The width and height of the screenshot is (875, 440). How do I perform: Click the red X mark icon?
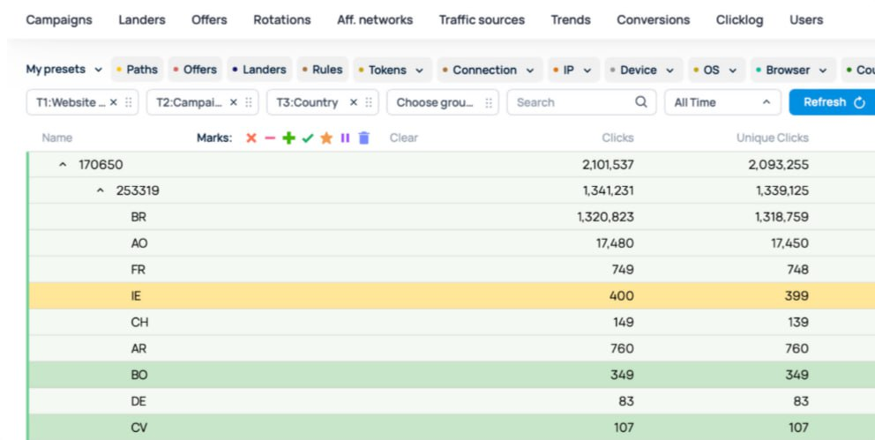coord(251,138)
